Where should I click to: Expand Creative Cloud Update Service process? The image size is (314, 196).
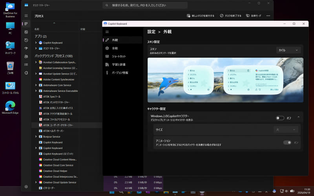(x=36, y=182)
